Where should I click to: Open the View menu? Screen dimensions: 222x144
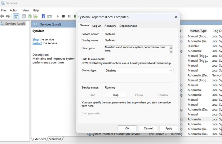pos(26,10)
